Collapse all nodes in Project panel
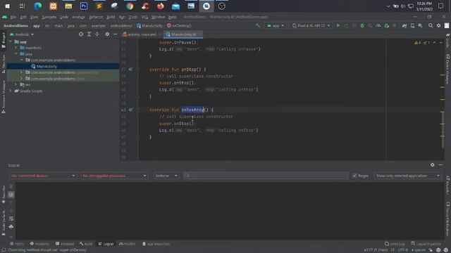The width and height of the screenshot is (451, 253). pos(97,34)
